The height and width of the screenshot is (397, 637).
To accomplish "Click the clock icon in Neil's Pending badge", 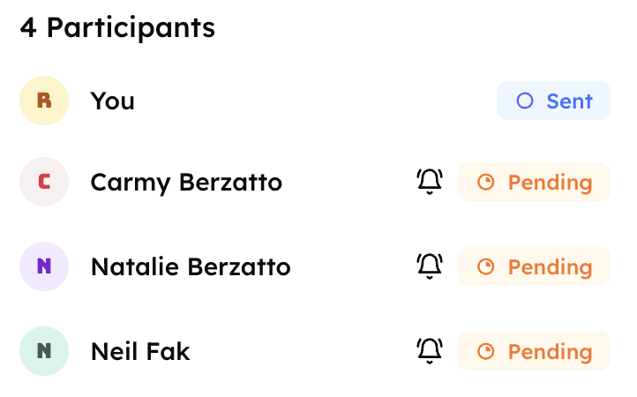I will coord(485,351).
